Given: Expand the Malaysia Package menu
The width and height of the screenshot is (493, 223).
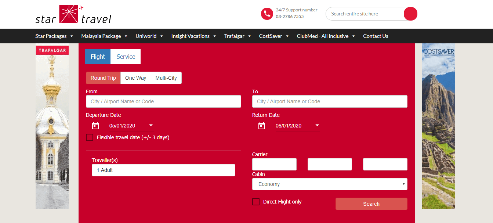Looking at the screenshot, I should (104, 36).
